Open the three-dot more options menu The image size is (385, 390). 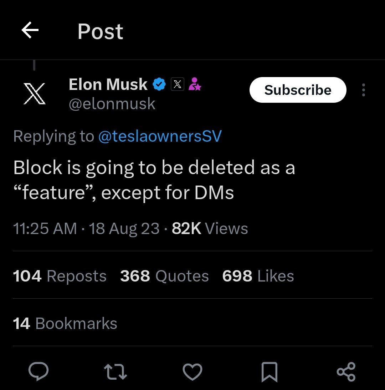click(x=363, y=90)
